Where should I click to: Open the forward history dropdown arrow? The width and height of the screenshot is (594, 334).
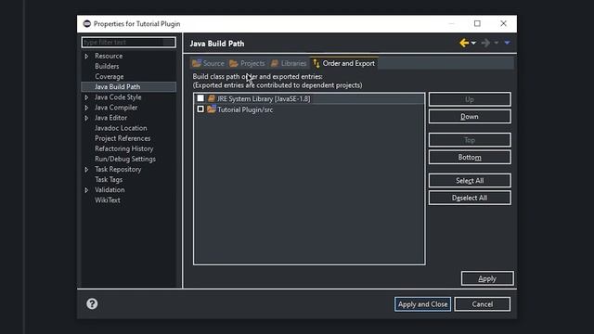[496, 44]
